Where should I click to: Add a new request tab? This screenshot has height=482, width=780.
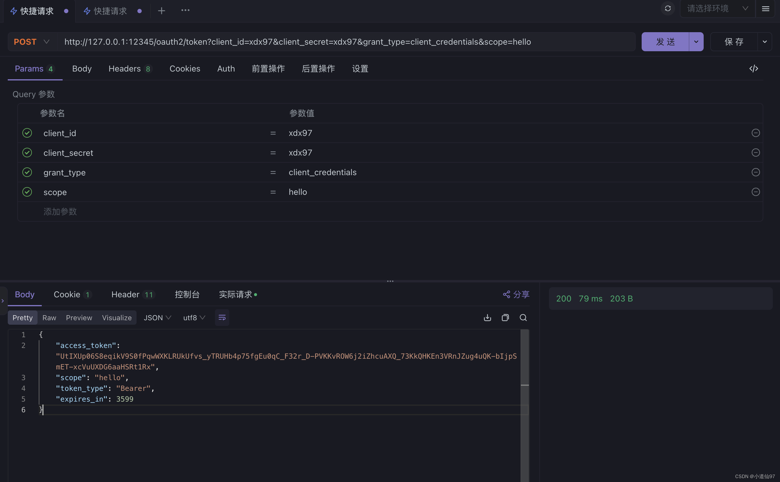(161, 11)
